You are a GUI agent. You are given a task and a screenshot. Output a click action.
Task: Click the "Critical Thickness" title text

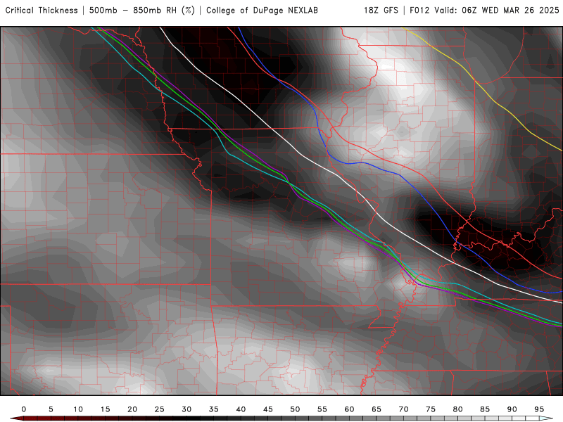pyautogui.click(x=42, y=10)
